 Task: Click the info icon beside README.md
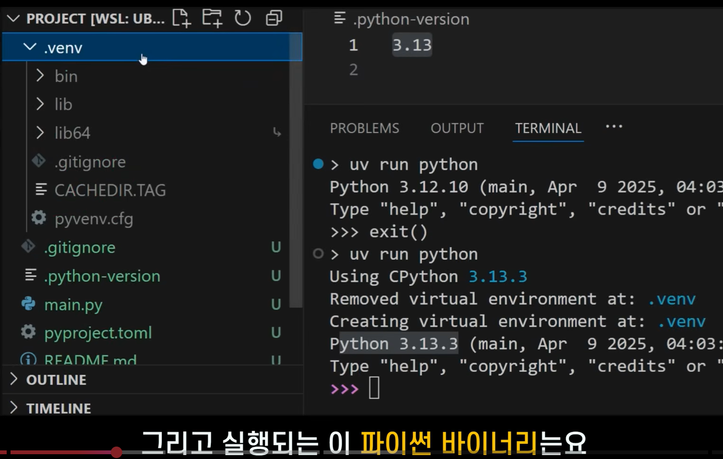(29, 359)
